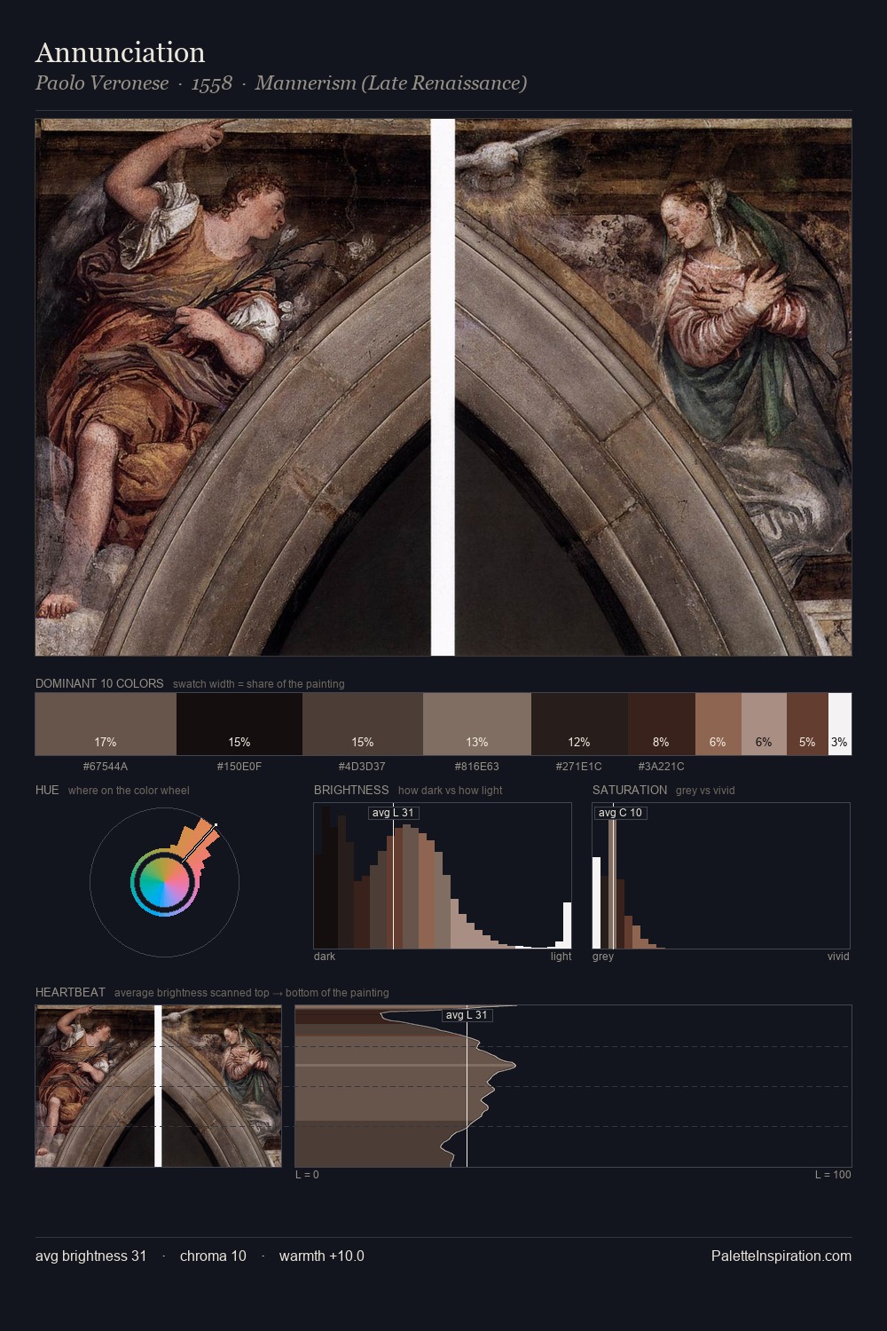
Task: Click the warmth +10.0 footer stat
Action: (x=322, y=1256)
